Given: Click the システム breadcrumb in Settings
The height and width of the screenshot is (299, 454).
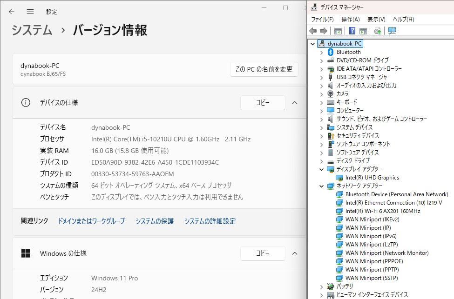Looking at the screenshot, I should click(32, 30).
